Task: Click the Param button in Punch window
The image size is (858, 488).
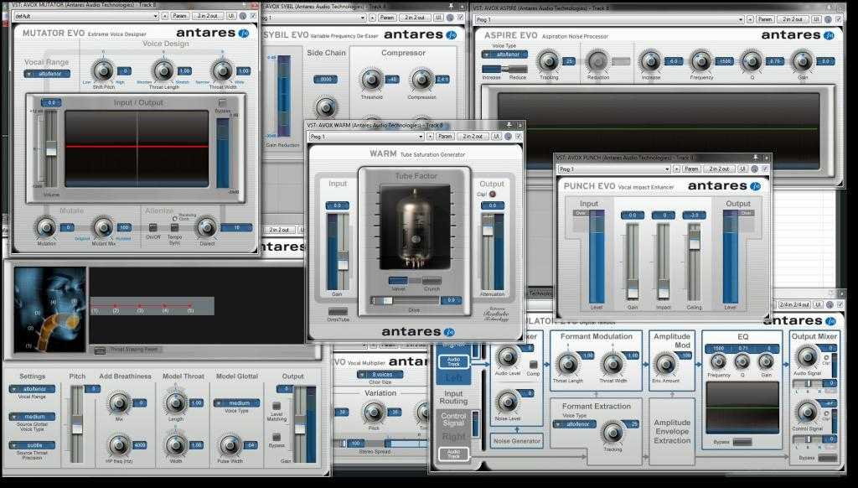Action: tap(690, 169)
